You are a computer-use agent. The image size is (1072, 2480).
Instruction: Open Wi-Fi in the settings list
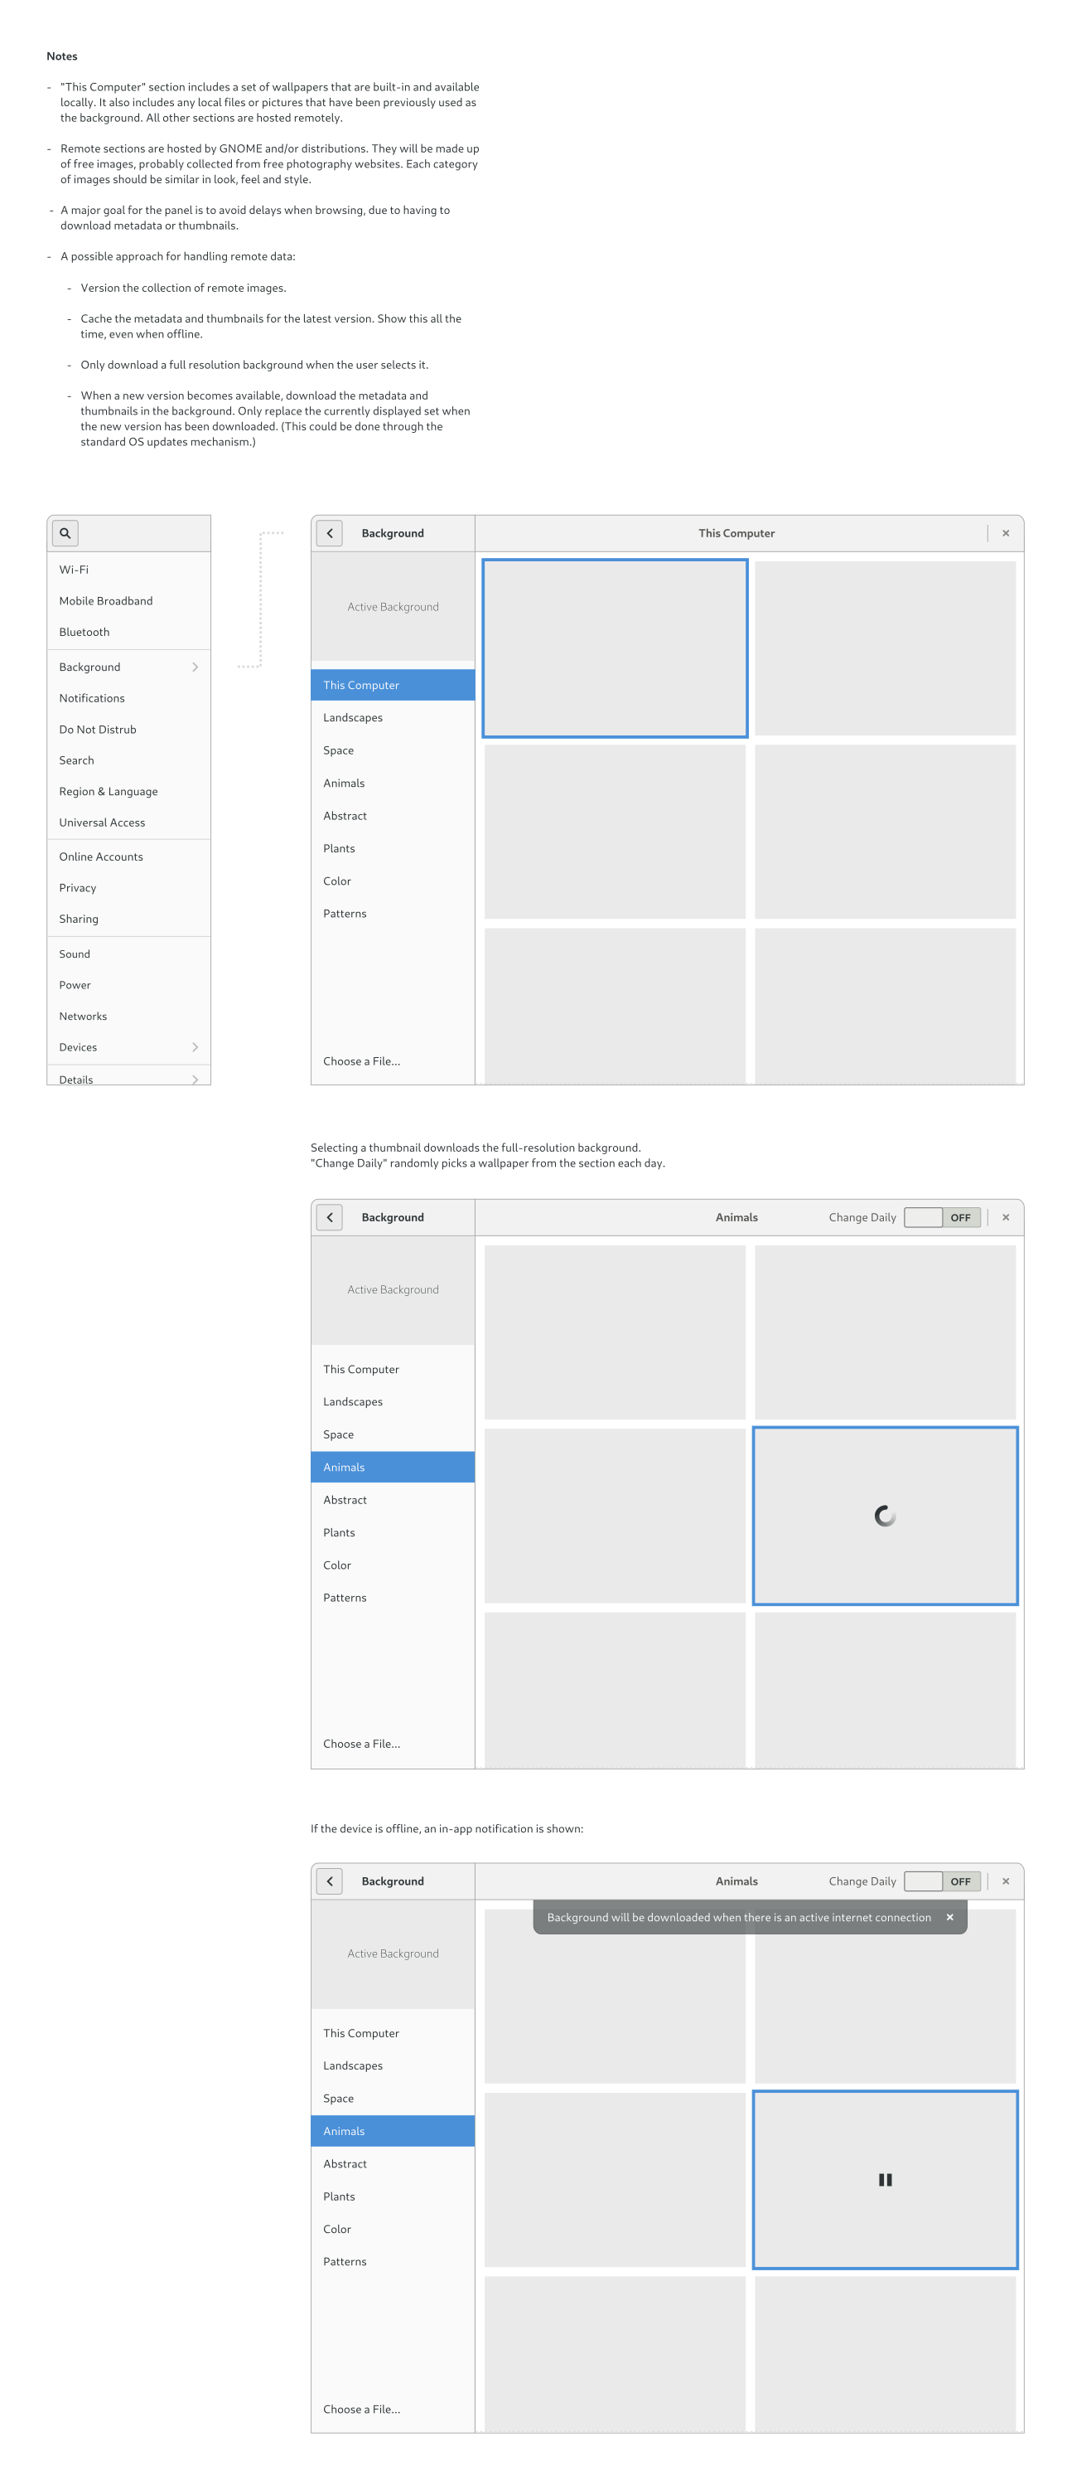[x=74, y=570]
